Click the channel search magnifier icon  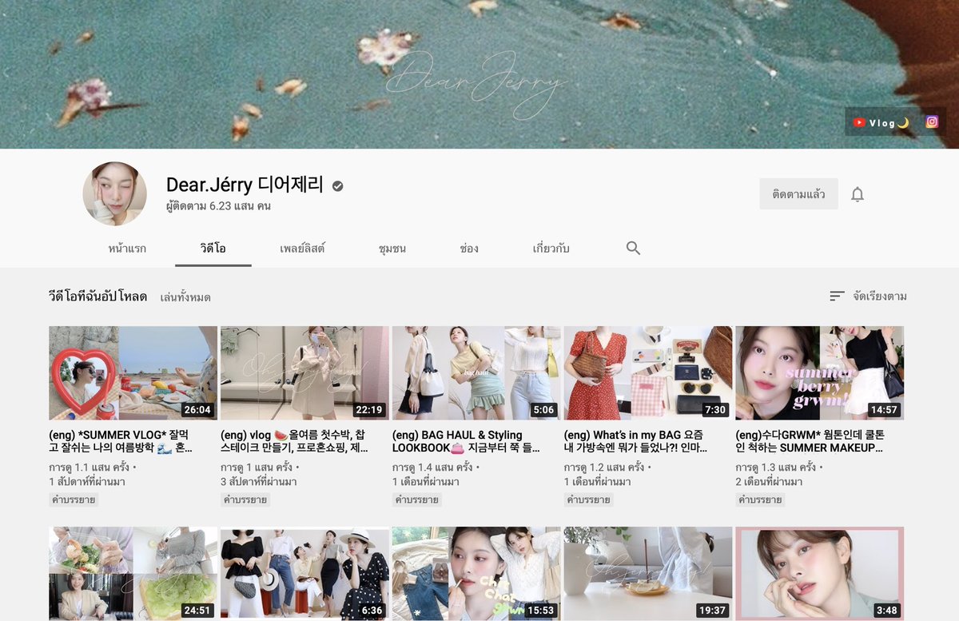633,248
